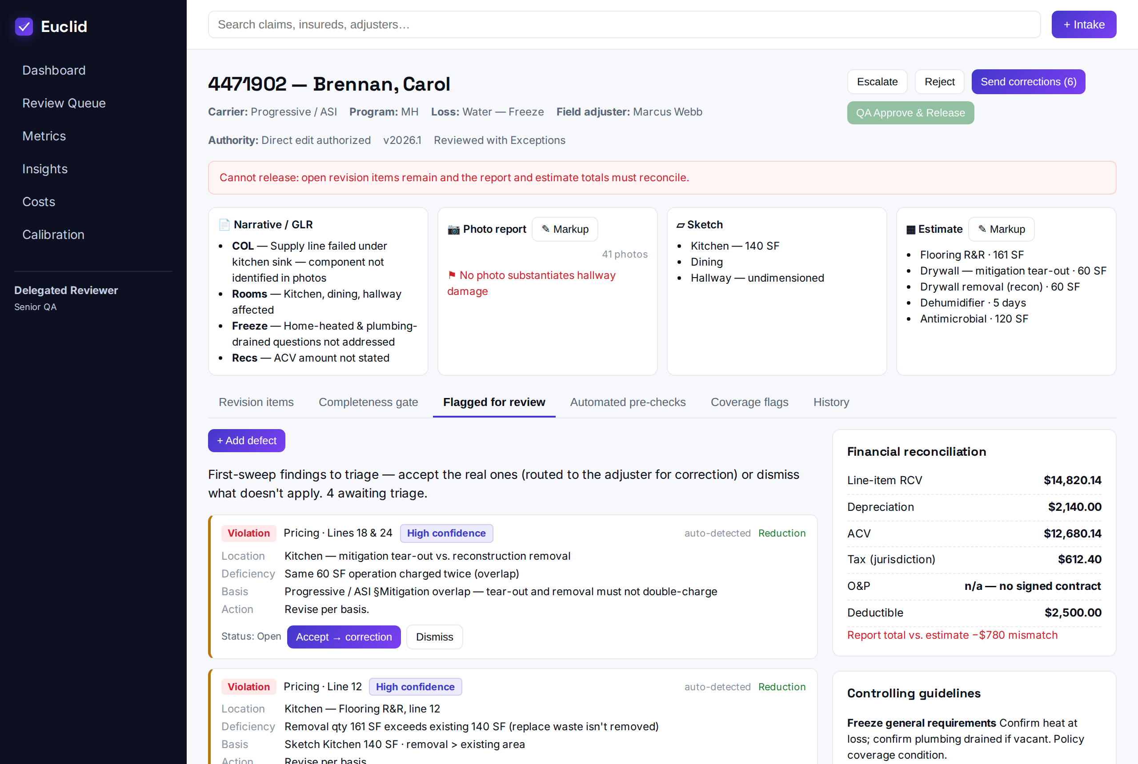This screenshot has width=1138, height=764.
Task: Click the cannot release warning banner
Action: [x=662, y=178]
